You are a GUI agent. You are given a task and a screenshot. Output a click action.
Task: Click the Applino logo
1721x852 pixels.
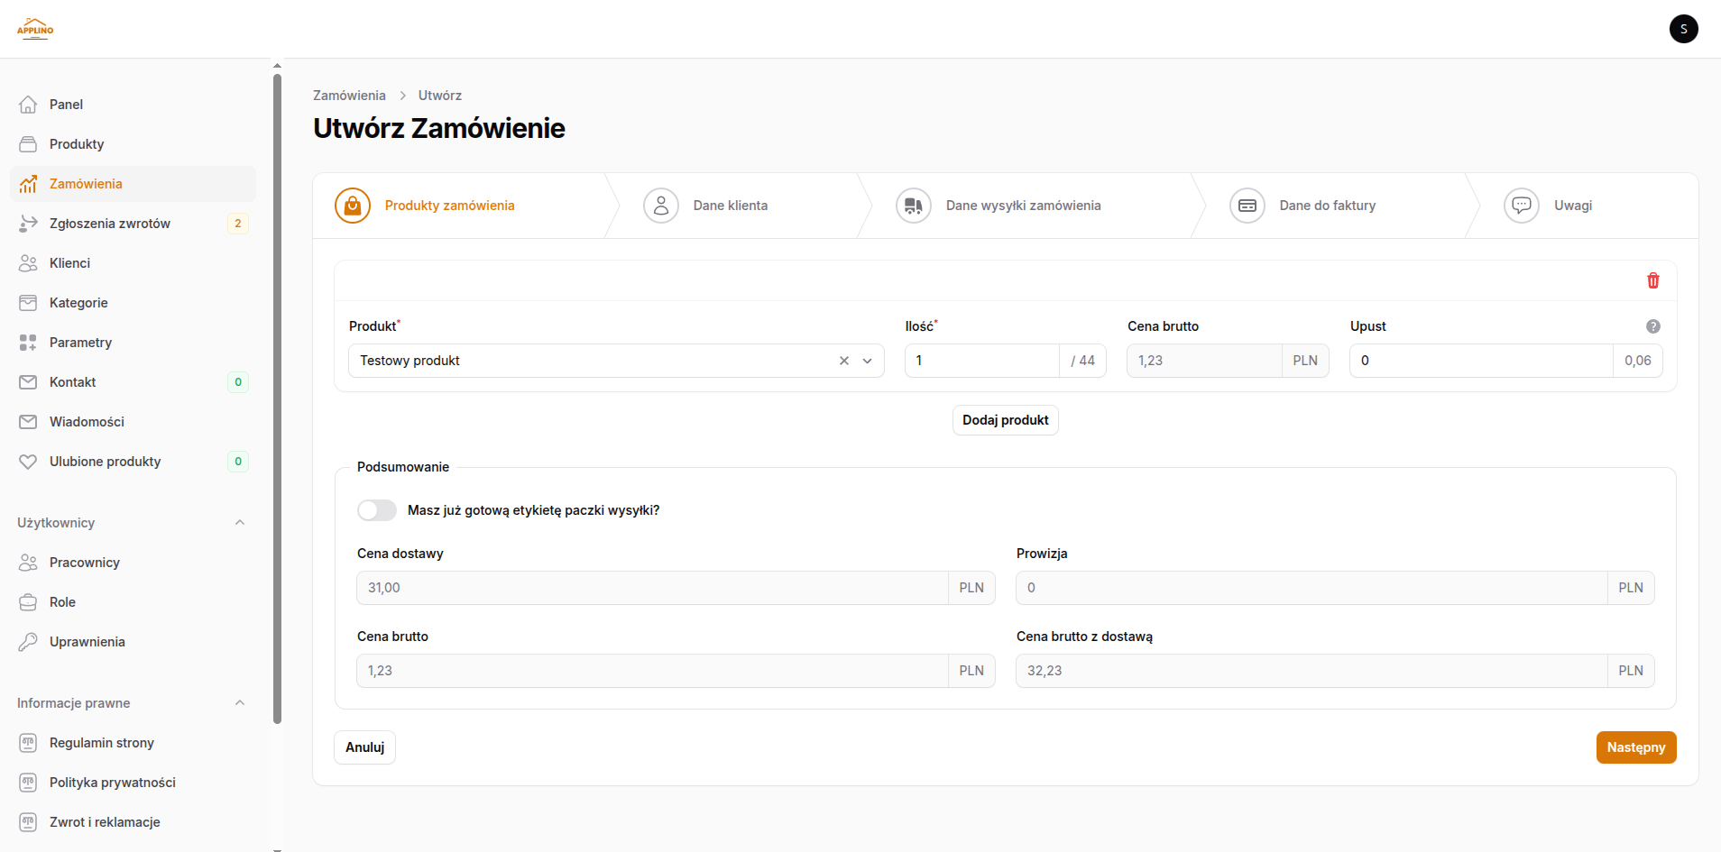pyautogui.click(x=35, y=29)
